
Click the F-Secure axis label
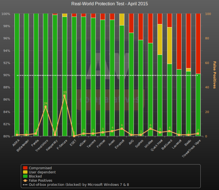[x=62, y=145]
